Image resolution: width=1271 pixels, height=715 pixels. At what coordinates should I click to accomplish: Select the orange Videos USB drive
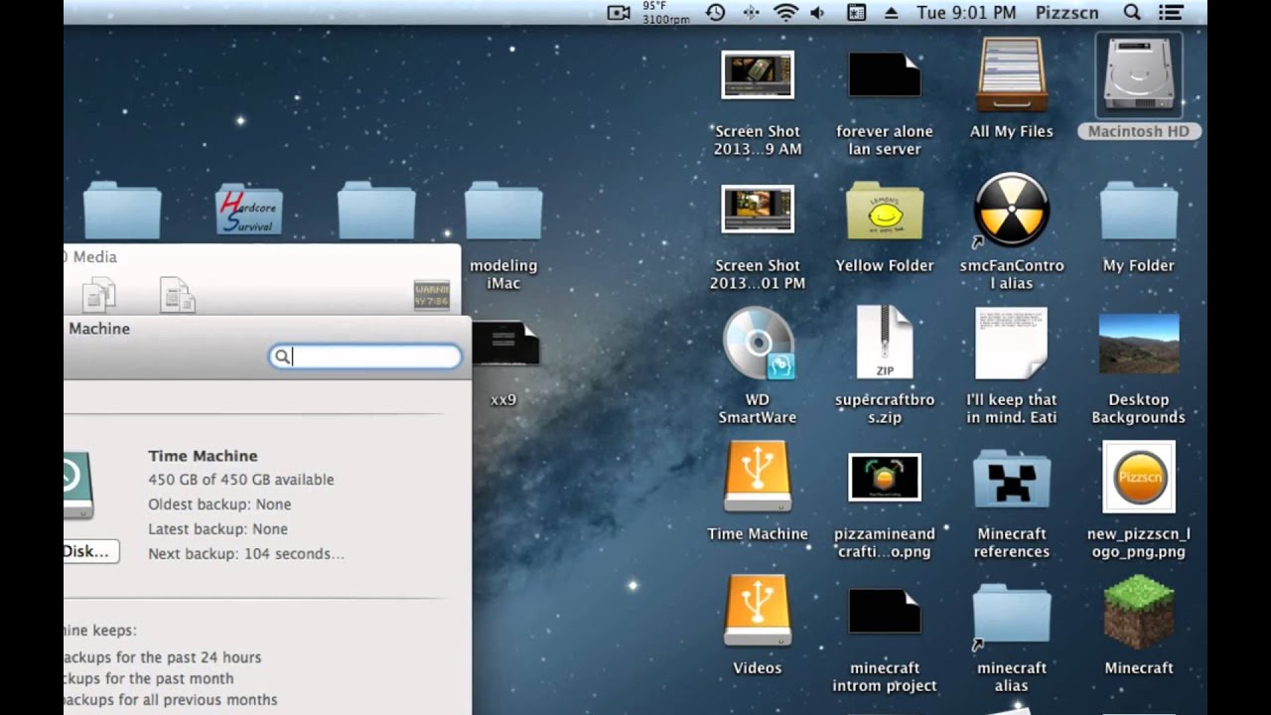[x=757, y=611]
